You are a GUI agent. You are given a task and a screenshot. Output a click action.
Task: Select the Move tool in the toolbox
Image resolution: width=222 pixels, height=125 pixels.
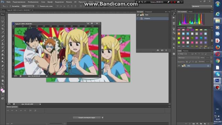(x=2, y=14)
